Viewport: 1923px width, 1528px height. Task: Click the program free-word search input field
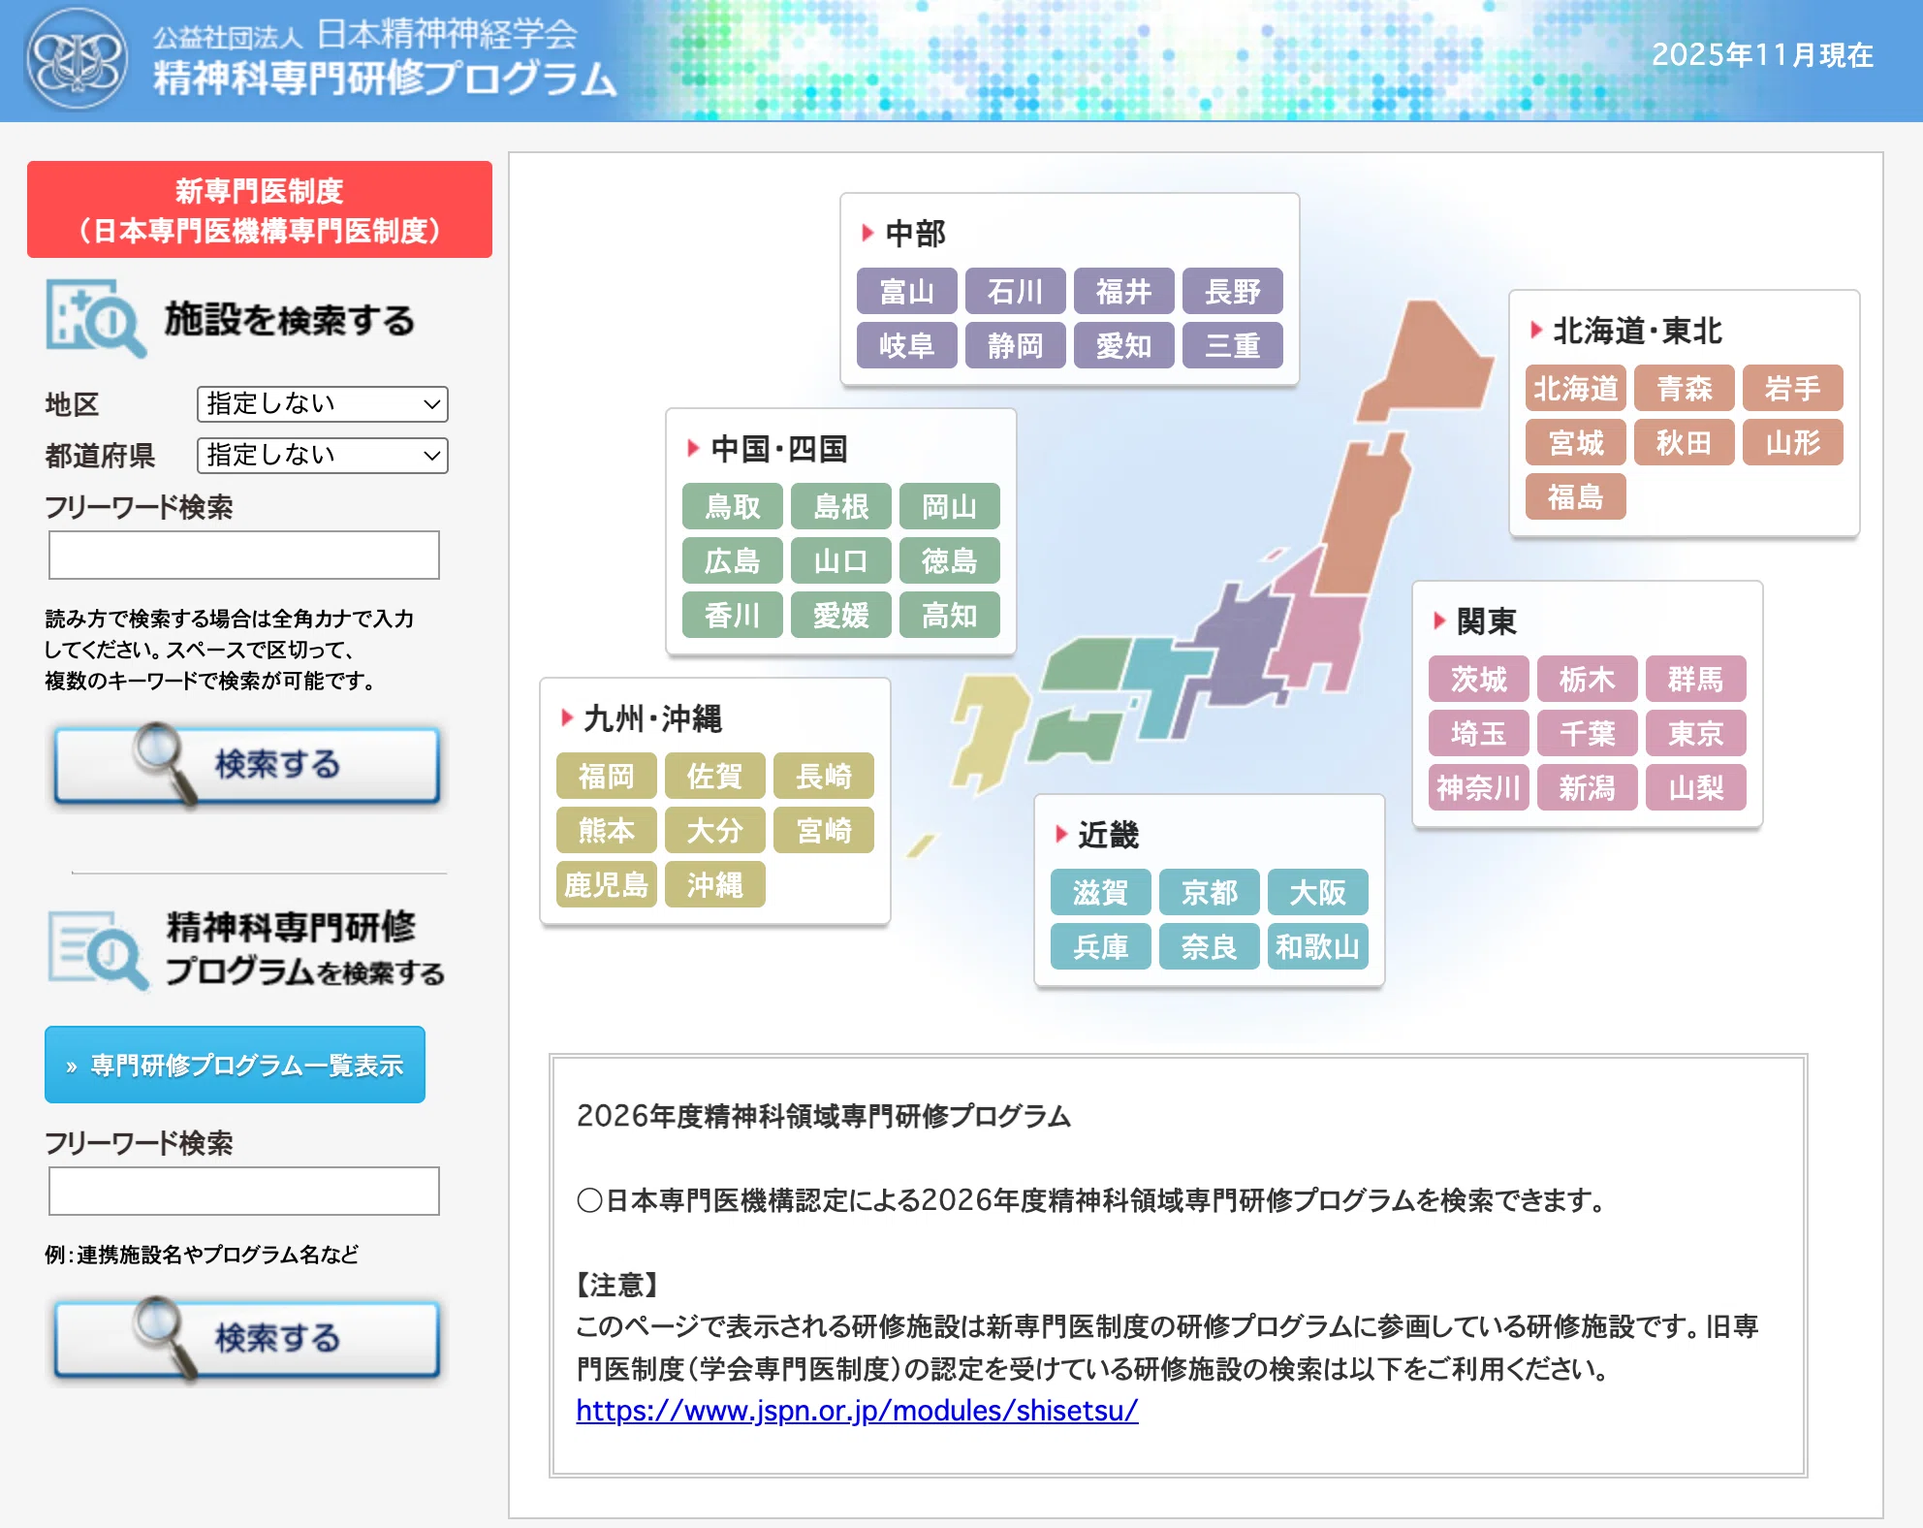(244, 1191)
